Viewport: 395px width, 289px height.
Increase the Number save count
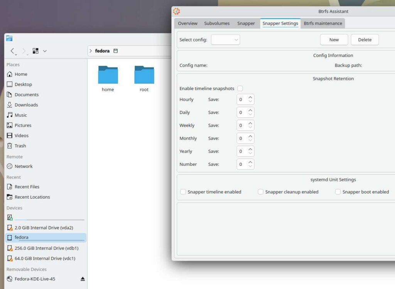coord(250,162)
